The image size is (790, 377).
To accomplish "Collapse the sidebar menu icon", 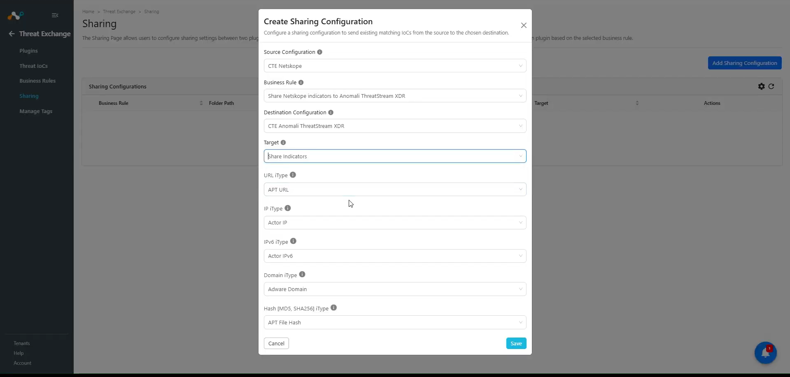I will coord(55,15).
